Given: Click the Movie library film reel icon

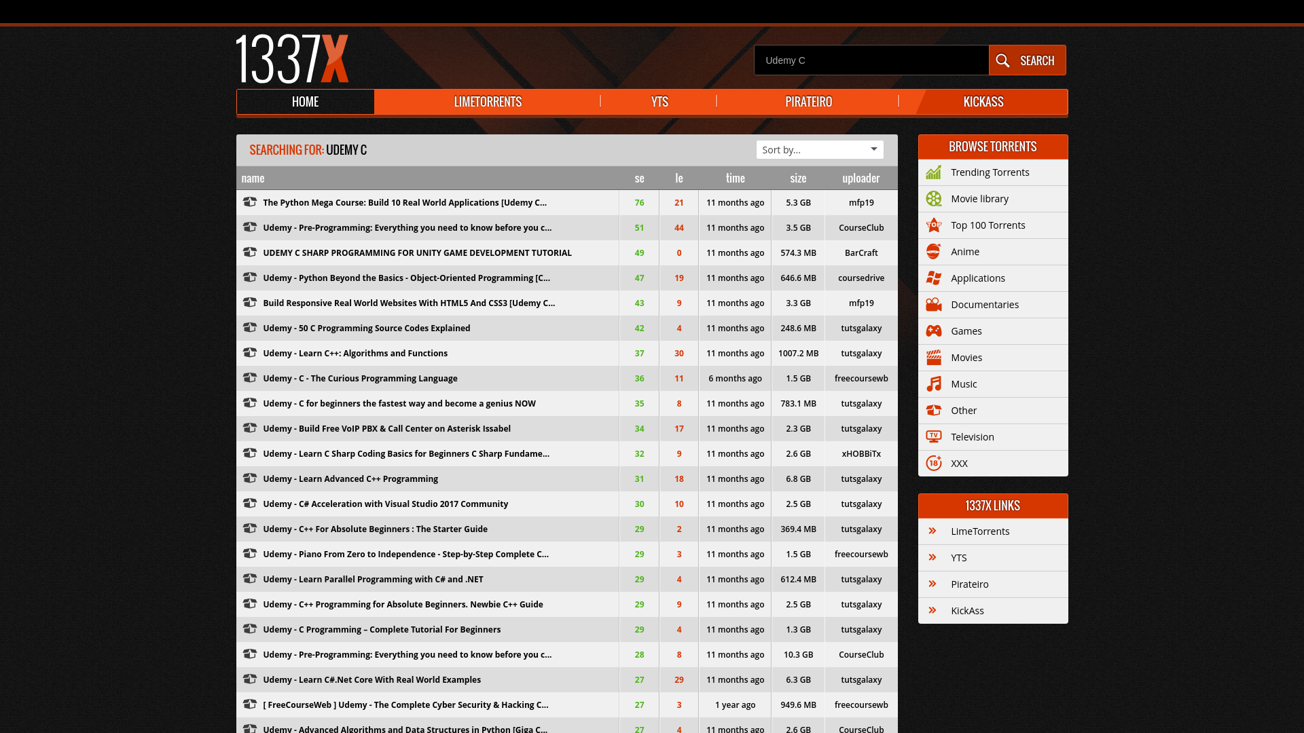Looking at the screenshot, I should pyautogui.click(x=934, y=199).
